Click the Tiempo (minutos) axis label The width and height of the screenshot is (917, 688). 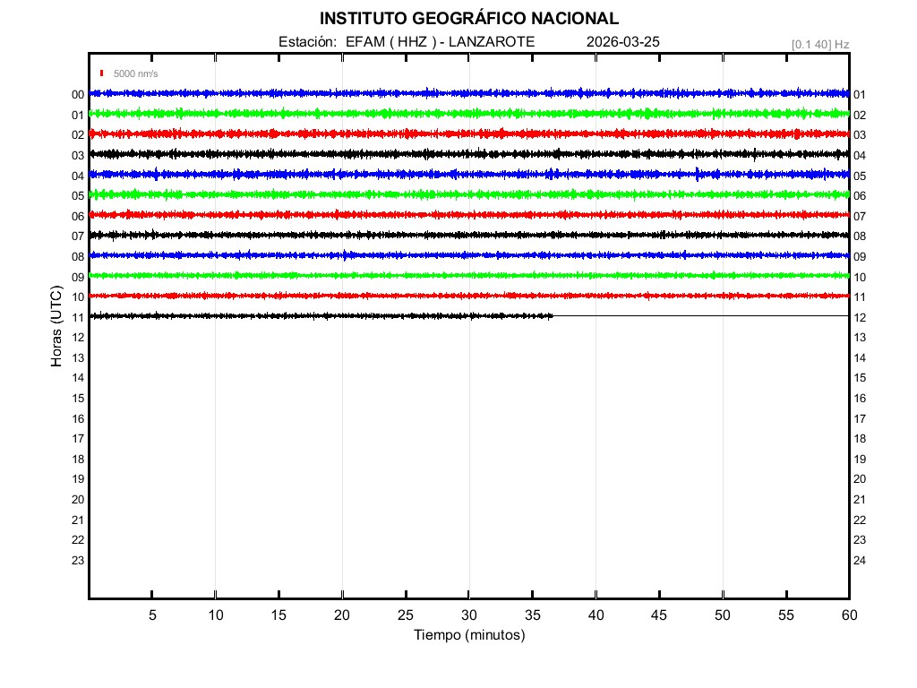click(x=468, y=635)
